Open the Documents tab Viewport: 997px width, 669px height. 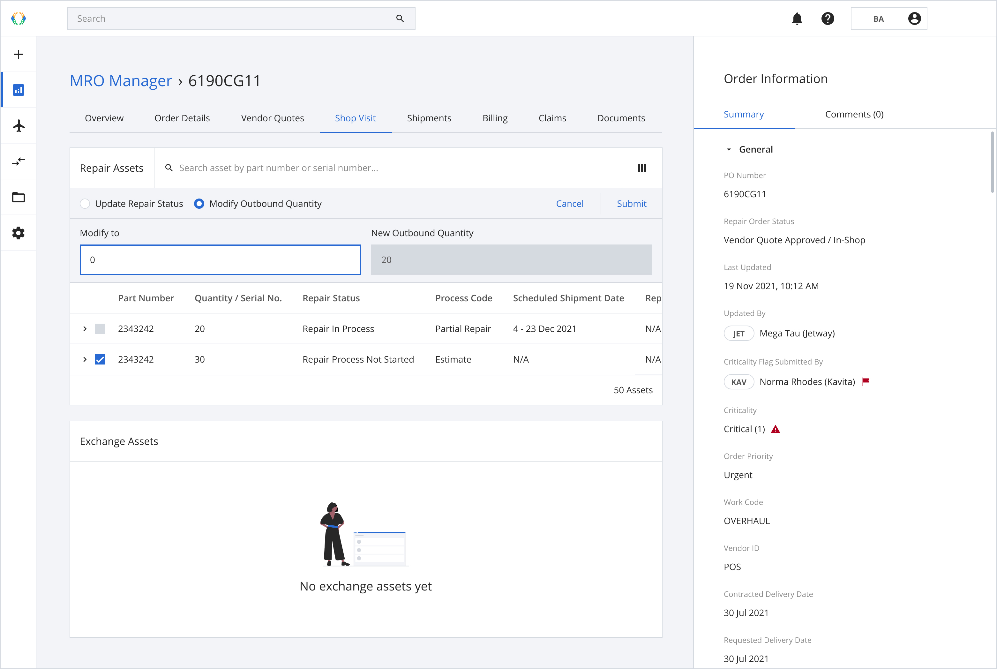pyautogui.click(x=621, y=118)
